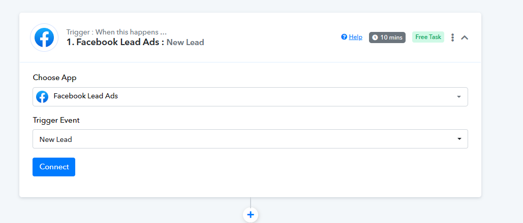Click the blue Connect button
This screenshot has height=223, width=523.
54,167
